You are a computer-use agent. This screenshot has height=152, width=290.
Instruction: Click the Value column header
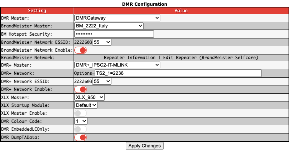click(x=181, y=11)
